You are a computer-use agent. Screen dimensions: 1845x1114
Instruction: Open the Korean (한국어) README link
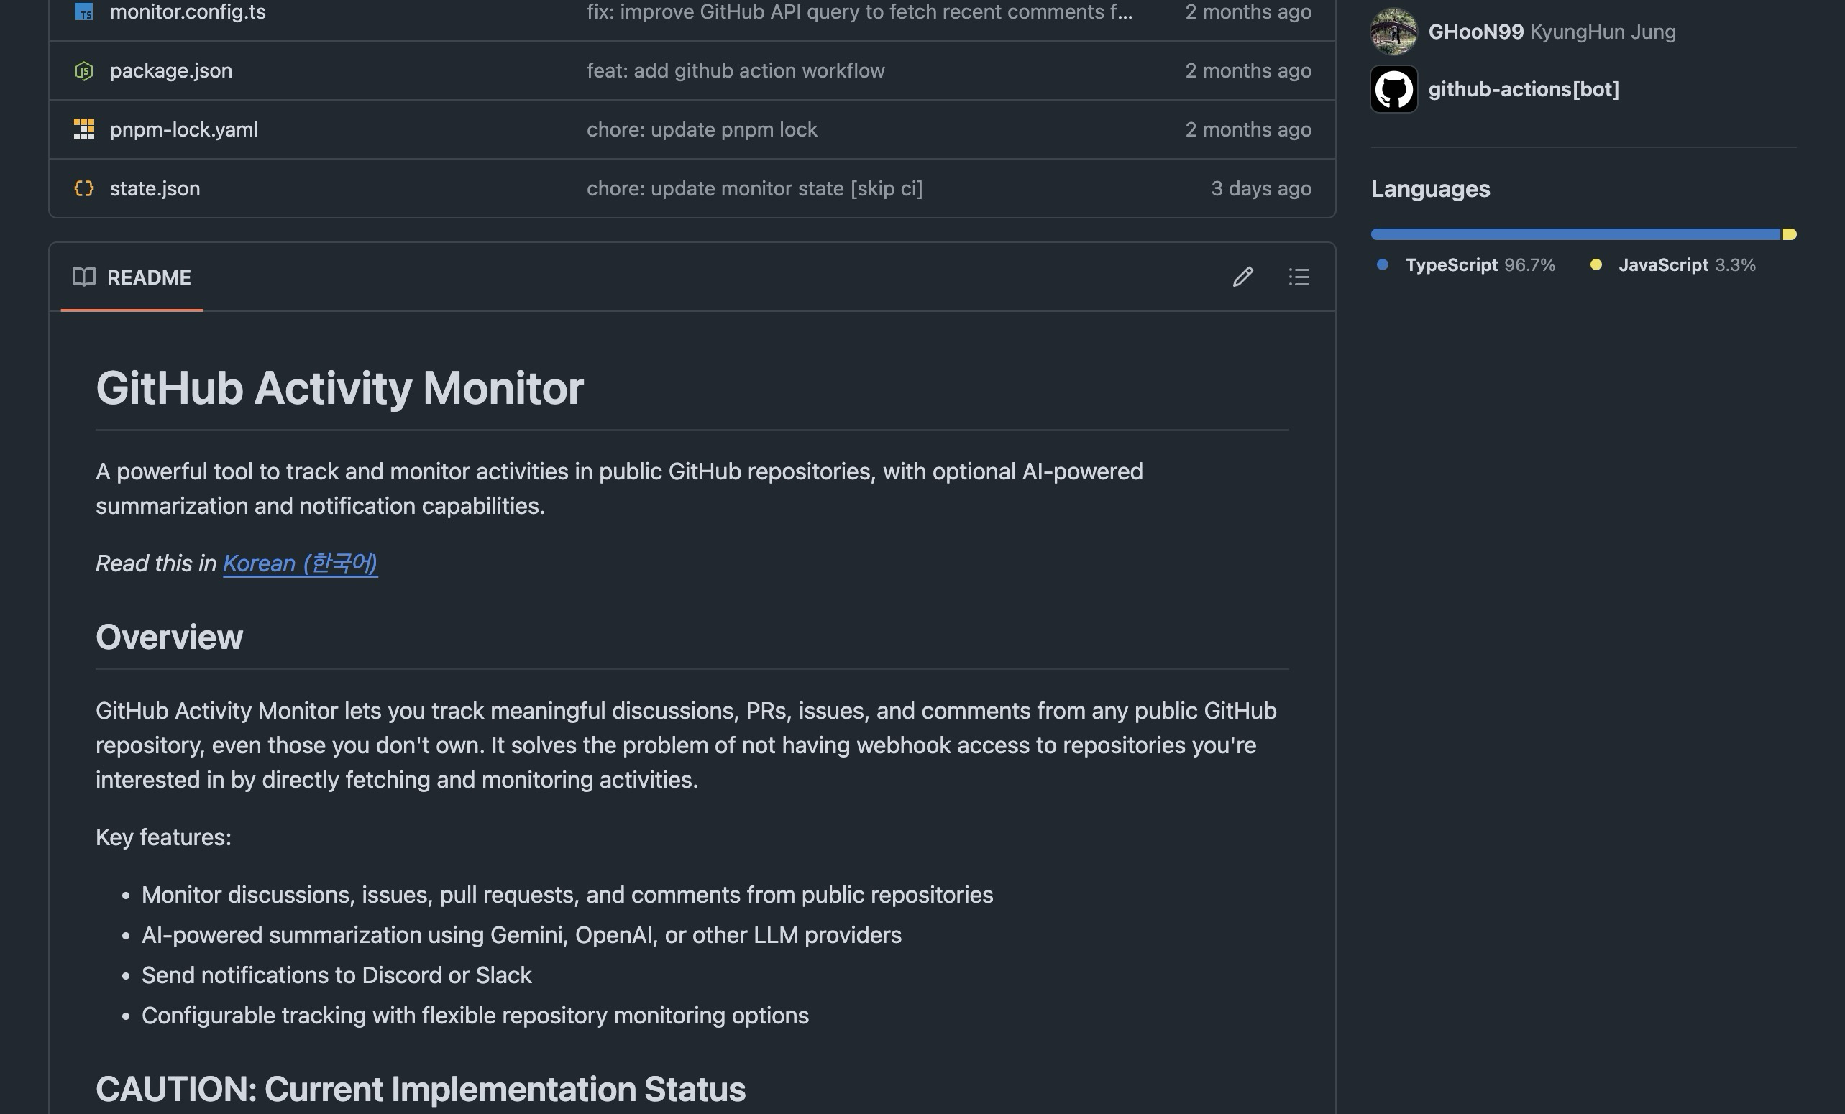coord(300,563)
